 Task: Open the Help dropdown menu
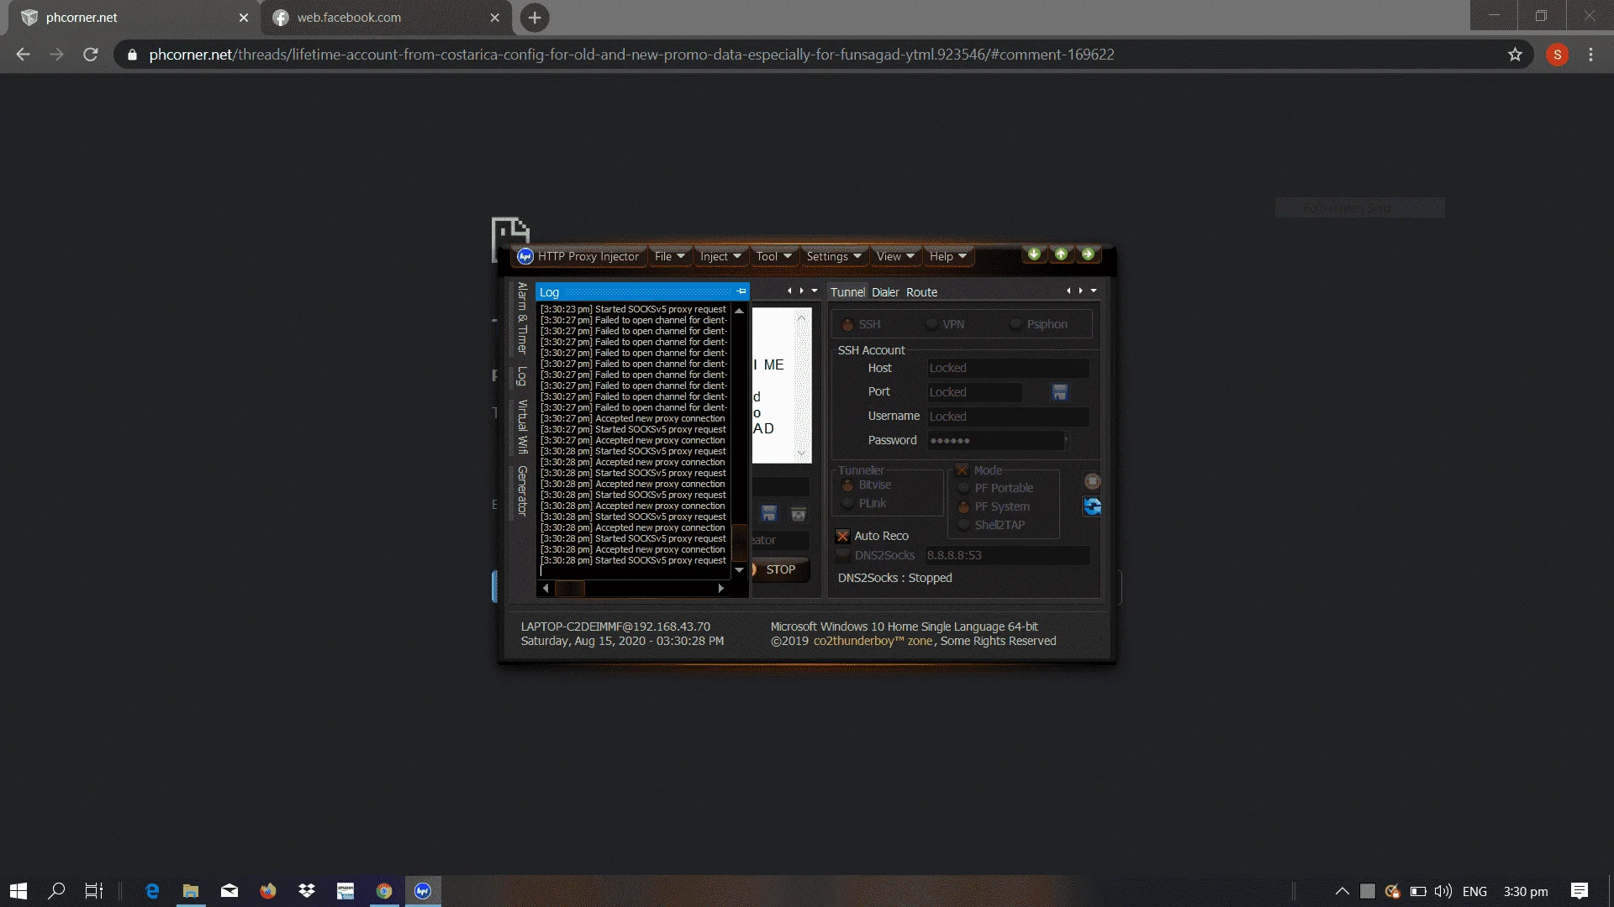(948, 256)
